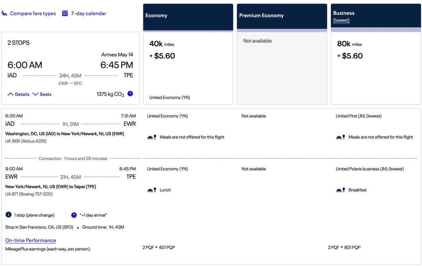Click the CO2 emissions help question icon
The height and width of the screenshot is (266, 422).
(130, 94)
